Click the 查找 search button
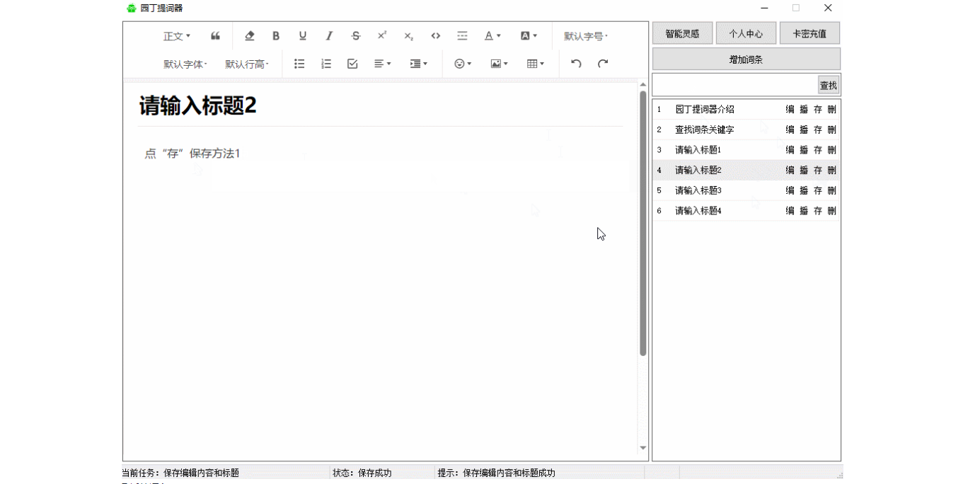The image size is (968, 484). [828, 86]
